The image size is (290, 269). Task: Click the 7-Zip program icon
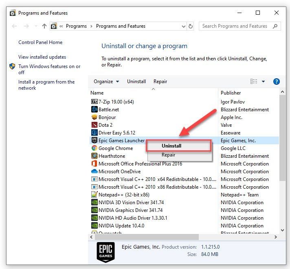94,101
